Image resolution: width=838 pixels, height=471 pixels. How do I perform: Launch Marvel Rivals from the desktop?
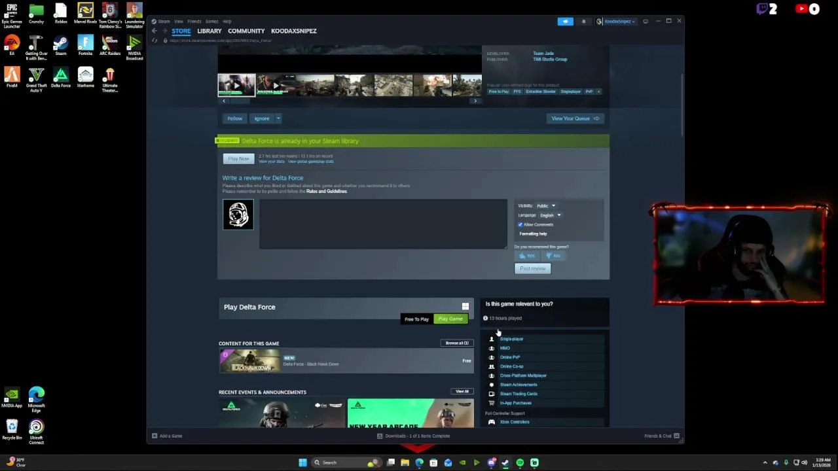(85, 14)
